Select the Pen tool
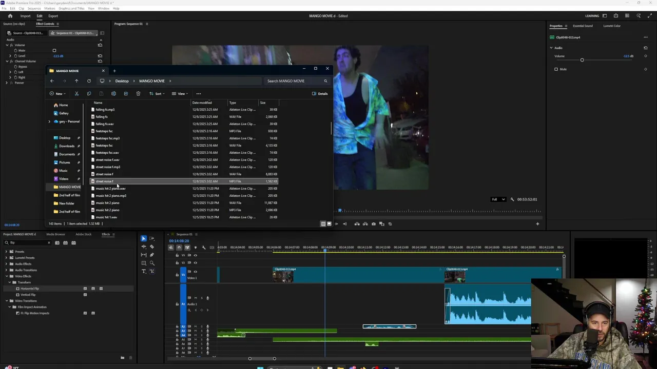Viewport: 657px width, 369px height. 152,255
